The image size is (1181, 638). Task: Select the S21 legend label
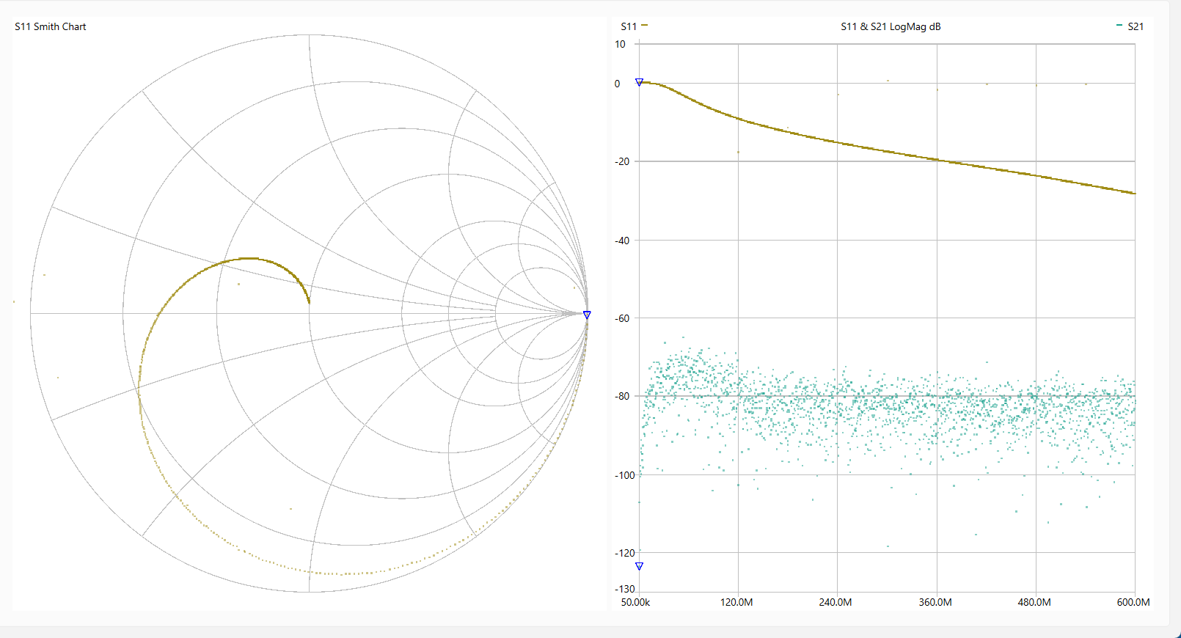(1136, 26)
